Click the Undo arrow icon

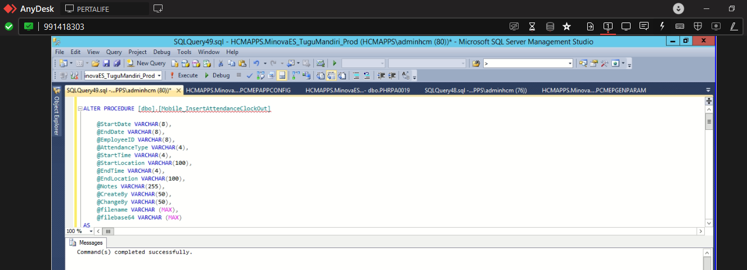pos(256,63)
